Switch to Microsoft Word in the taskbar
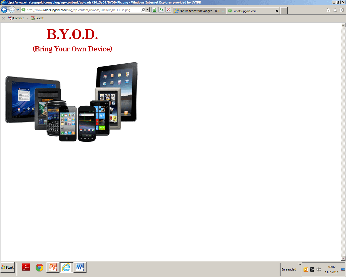Screen dimensions: 346x277 pos(80,268)
